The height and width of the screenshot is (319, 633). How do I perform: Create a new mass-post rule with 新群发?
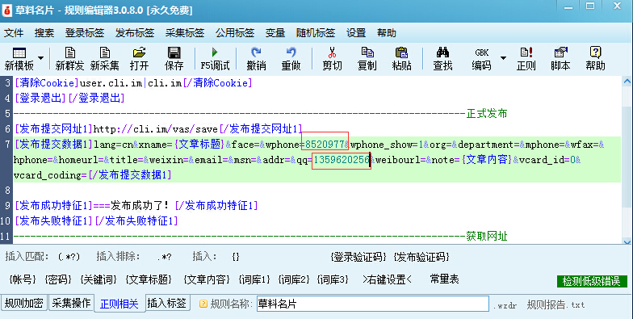(69, 58)
